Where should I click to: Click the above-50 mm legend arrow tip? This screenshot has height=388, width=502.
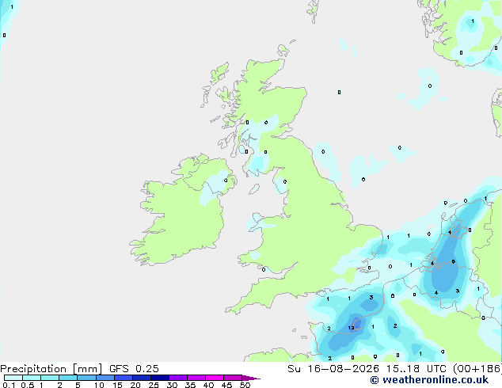251,378
